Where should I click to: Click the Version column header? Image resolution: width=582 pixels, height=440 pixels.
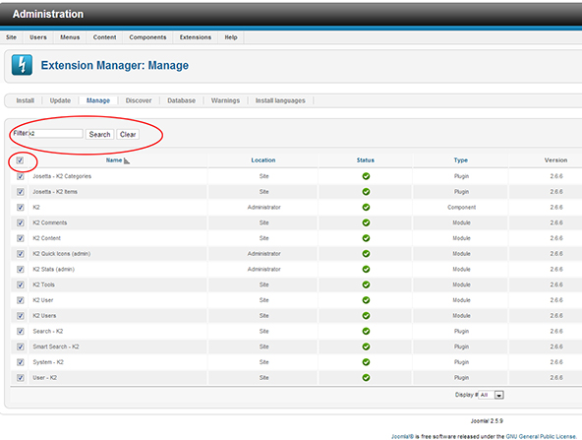click(555, 160)
